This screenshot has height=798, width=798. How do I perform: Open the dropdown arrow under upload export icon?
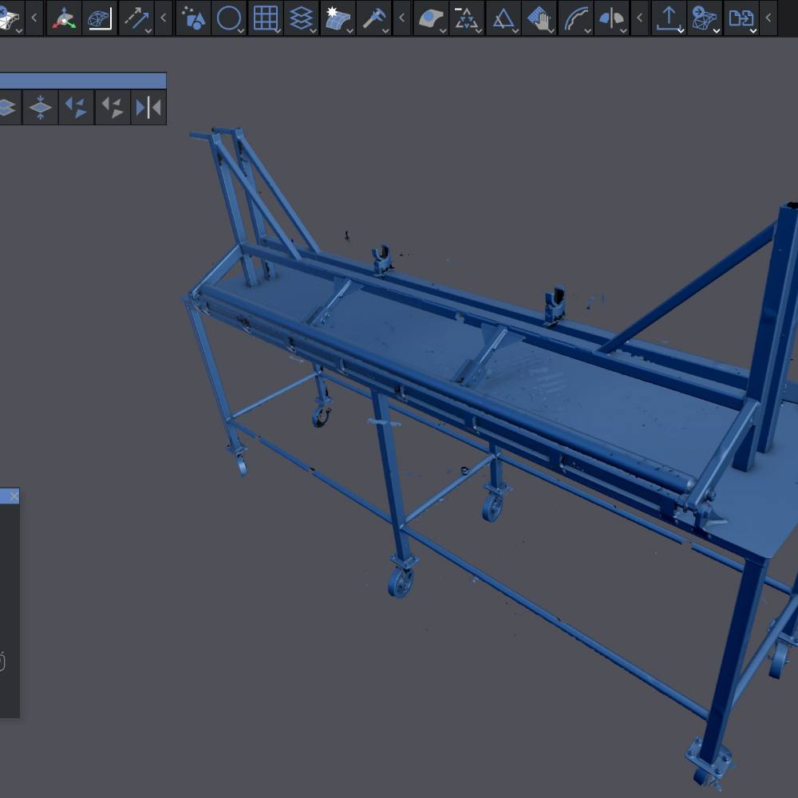681,31
